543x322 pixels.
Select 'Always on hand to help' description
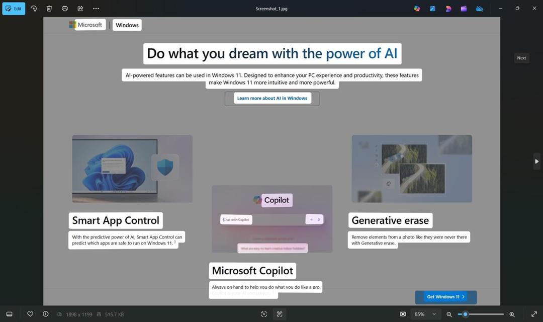[266, 287]
